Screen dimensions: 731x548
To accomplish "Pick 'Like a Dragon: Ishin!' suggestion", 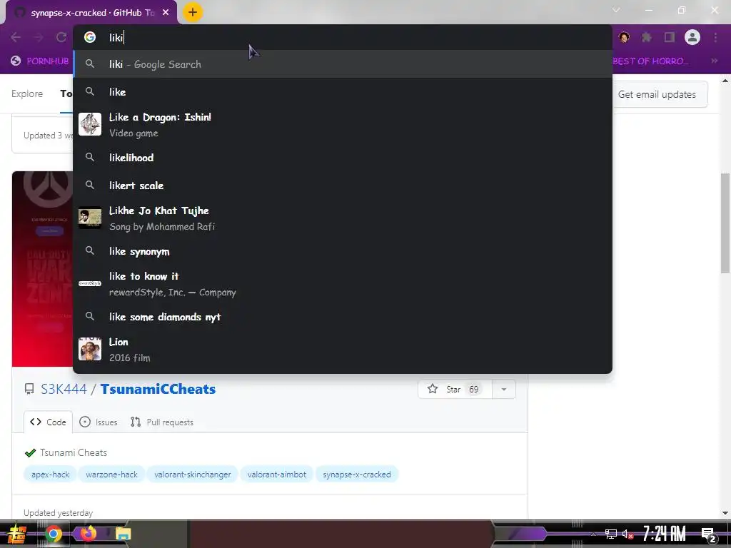I will point(342,124).
